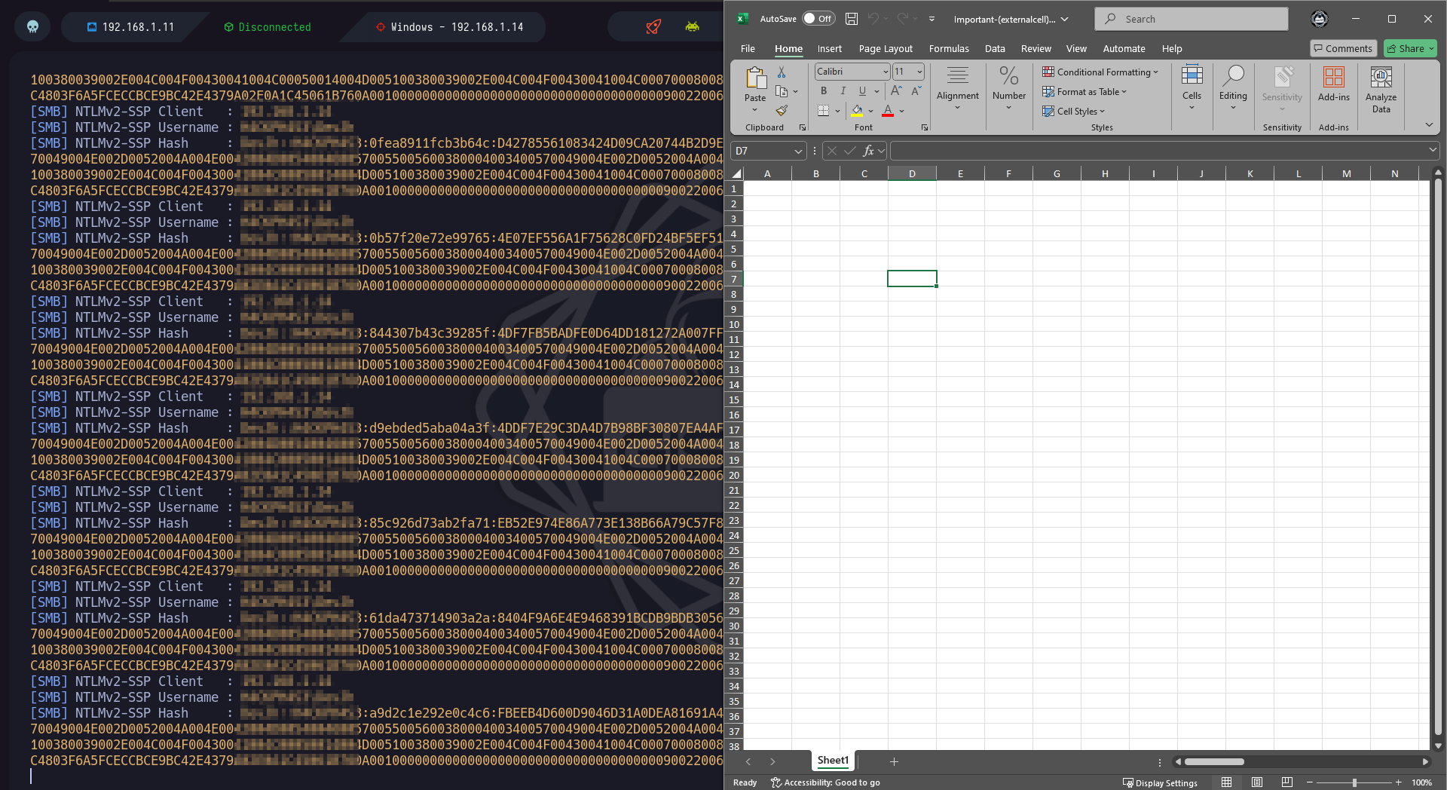Click the zoom slider handle

click(1354, 782)
